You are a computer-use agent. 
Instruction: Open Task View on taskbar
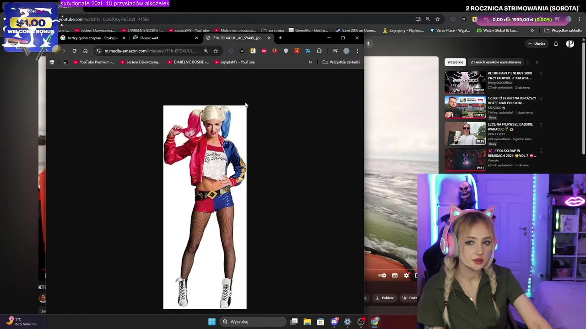pyautogui.click(x=294, y=322)
